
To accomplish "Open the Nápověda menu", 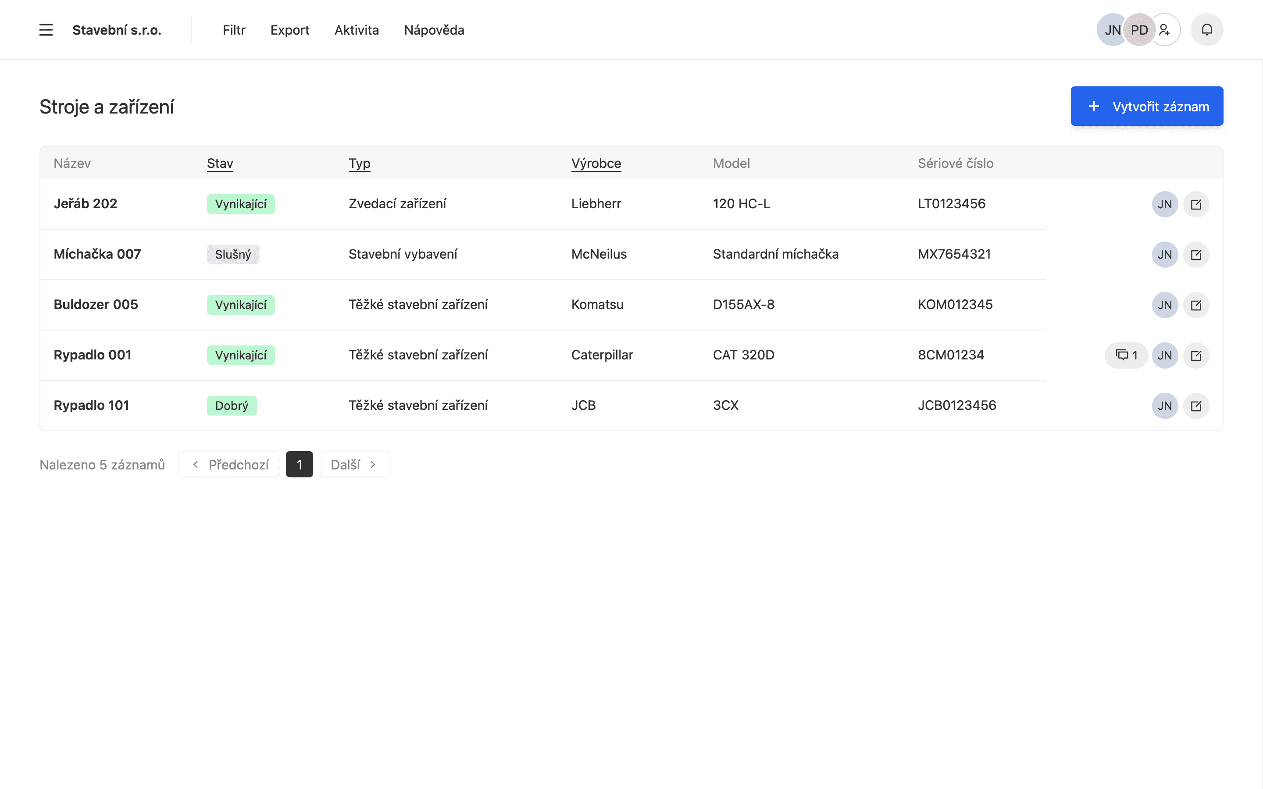I will (x=434, y=30).
